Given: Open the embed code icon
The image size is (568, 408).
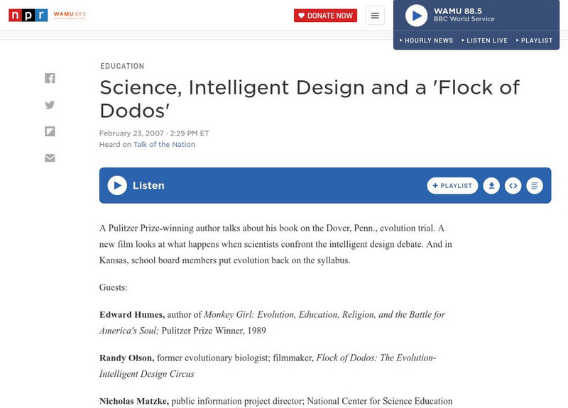Looking at the screenshot, I should (513, 186).
